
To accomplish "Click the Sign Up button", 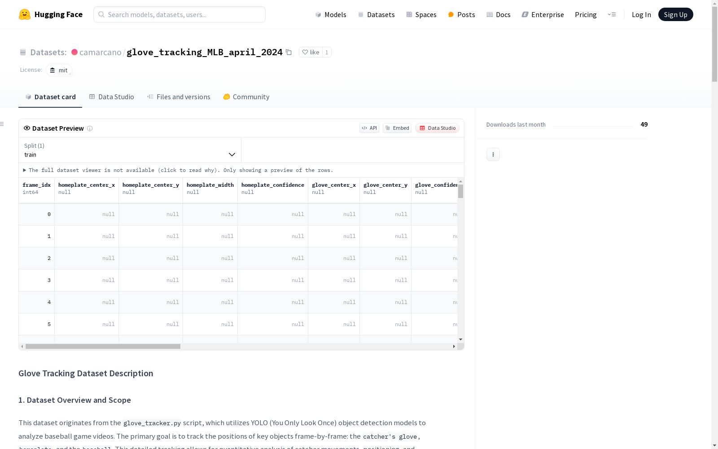I will pos(675,14).
